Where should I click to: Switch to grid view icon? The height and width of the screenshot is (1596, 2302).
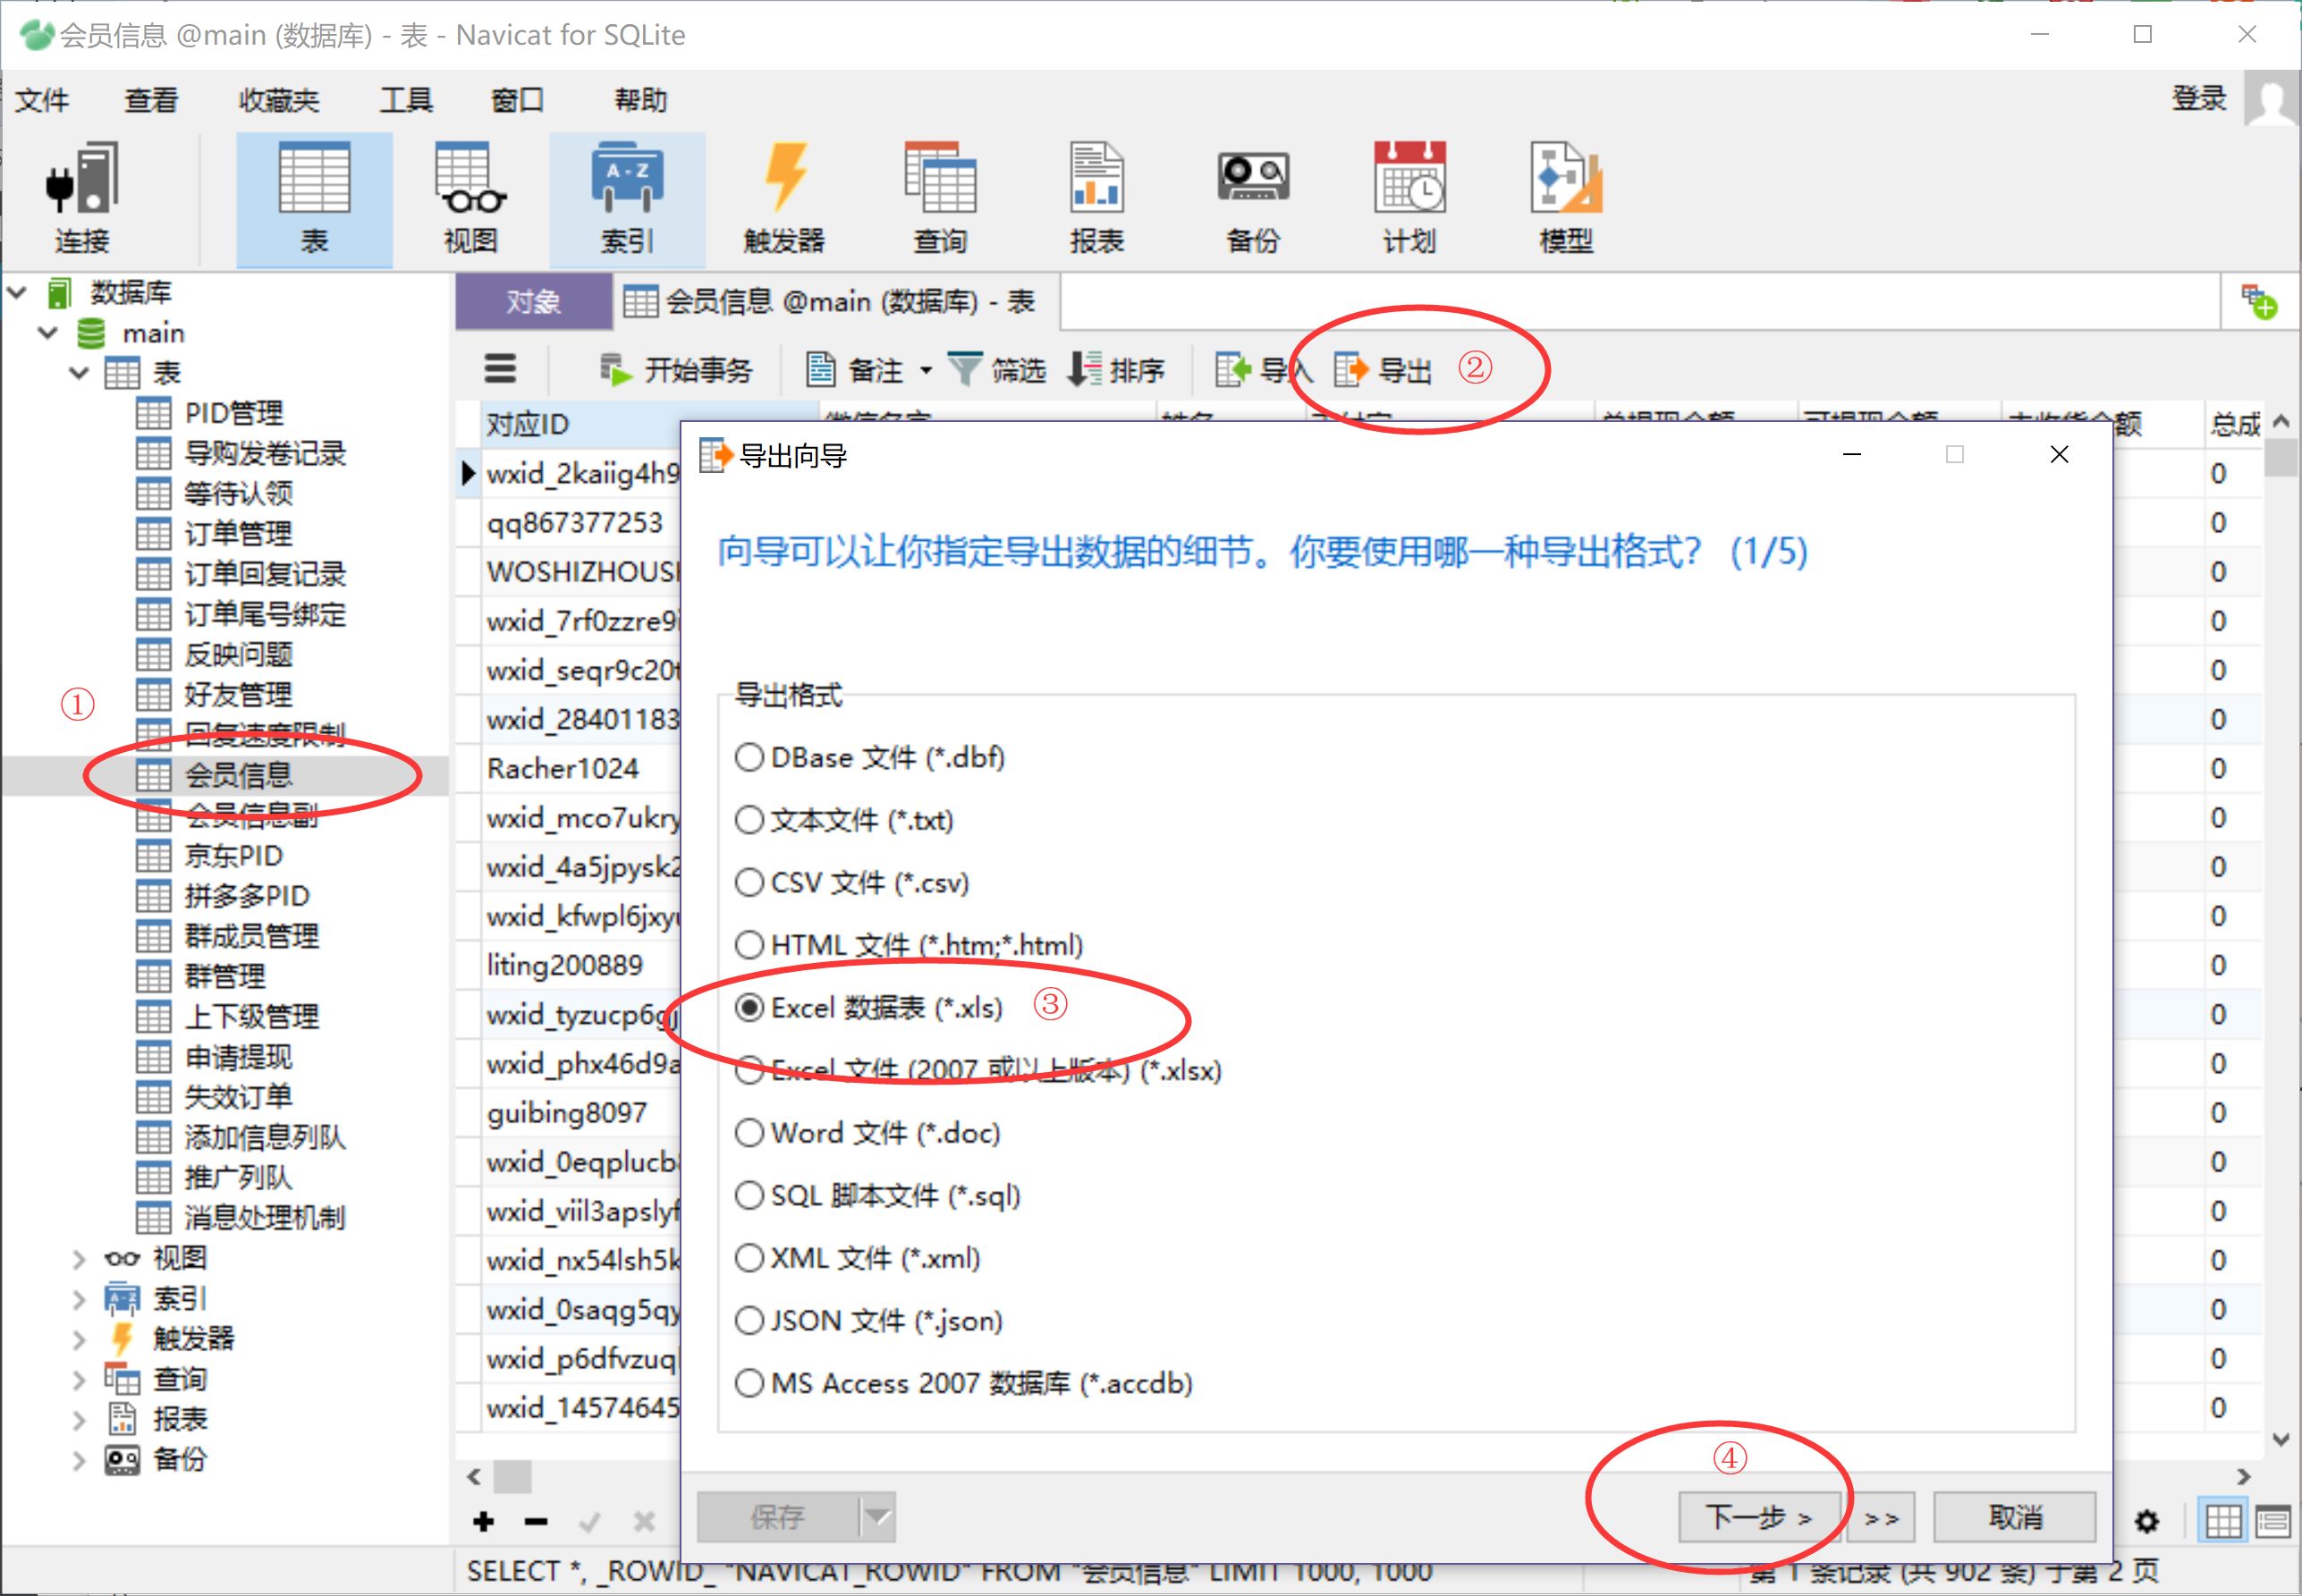pyautogui.click(x=2222, y=1521)
